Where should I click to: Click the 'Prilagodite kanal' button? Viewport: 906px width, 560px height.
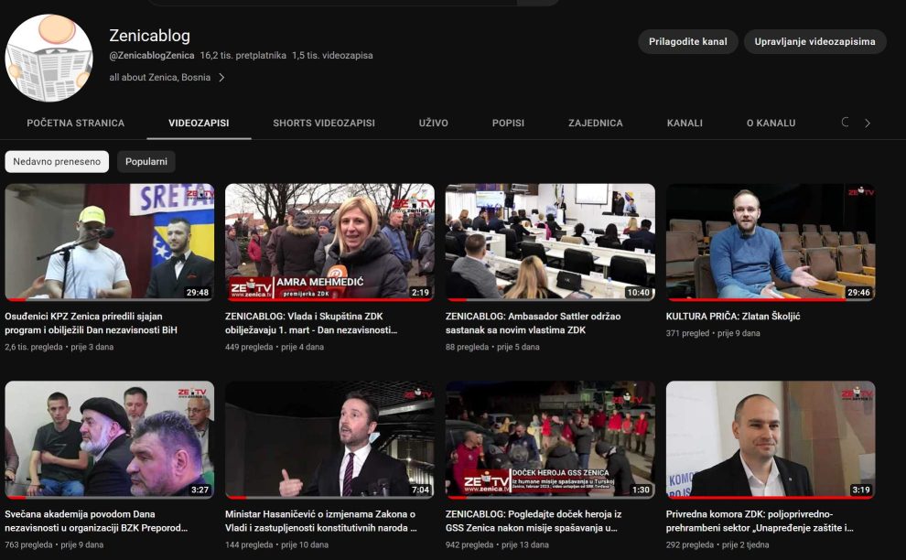pos(687,41)
